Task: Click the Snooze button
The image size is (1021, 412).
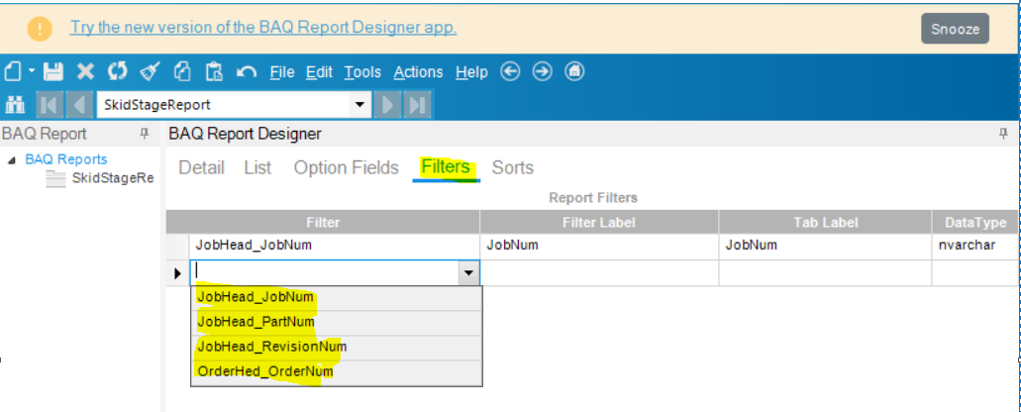Action: point(955,29)
